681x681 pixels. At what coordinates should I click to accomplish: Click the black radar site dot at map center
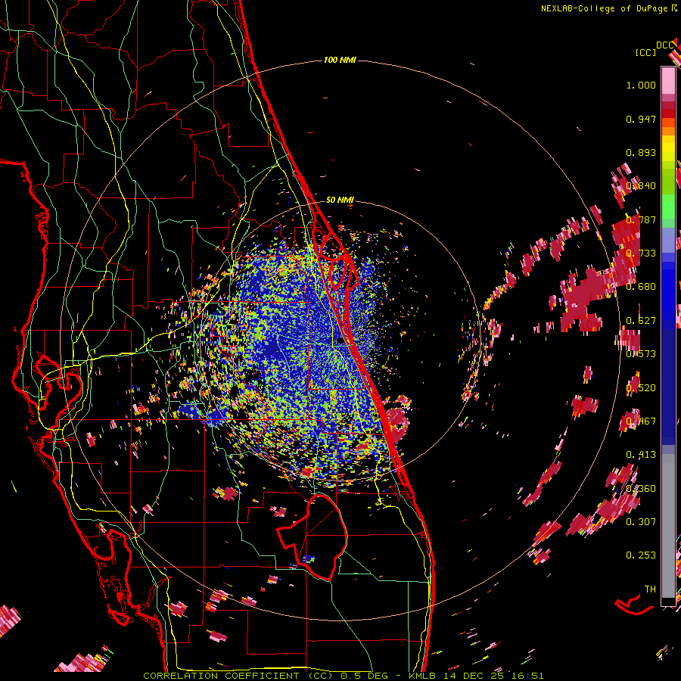pos(340,340)
